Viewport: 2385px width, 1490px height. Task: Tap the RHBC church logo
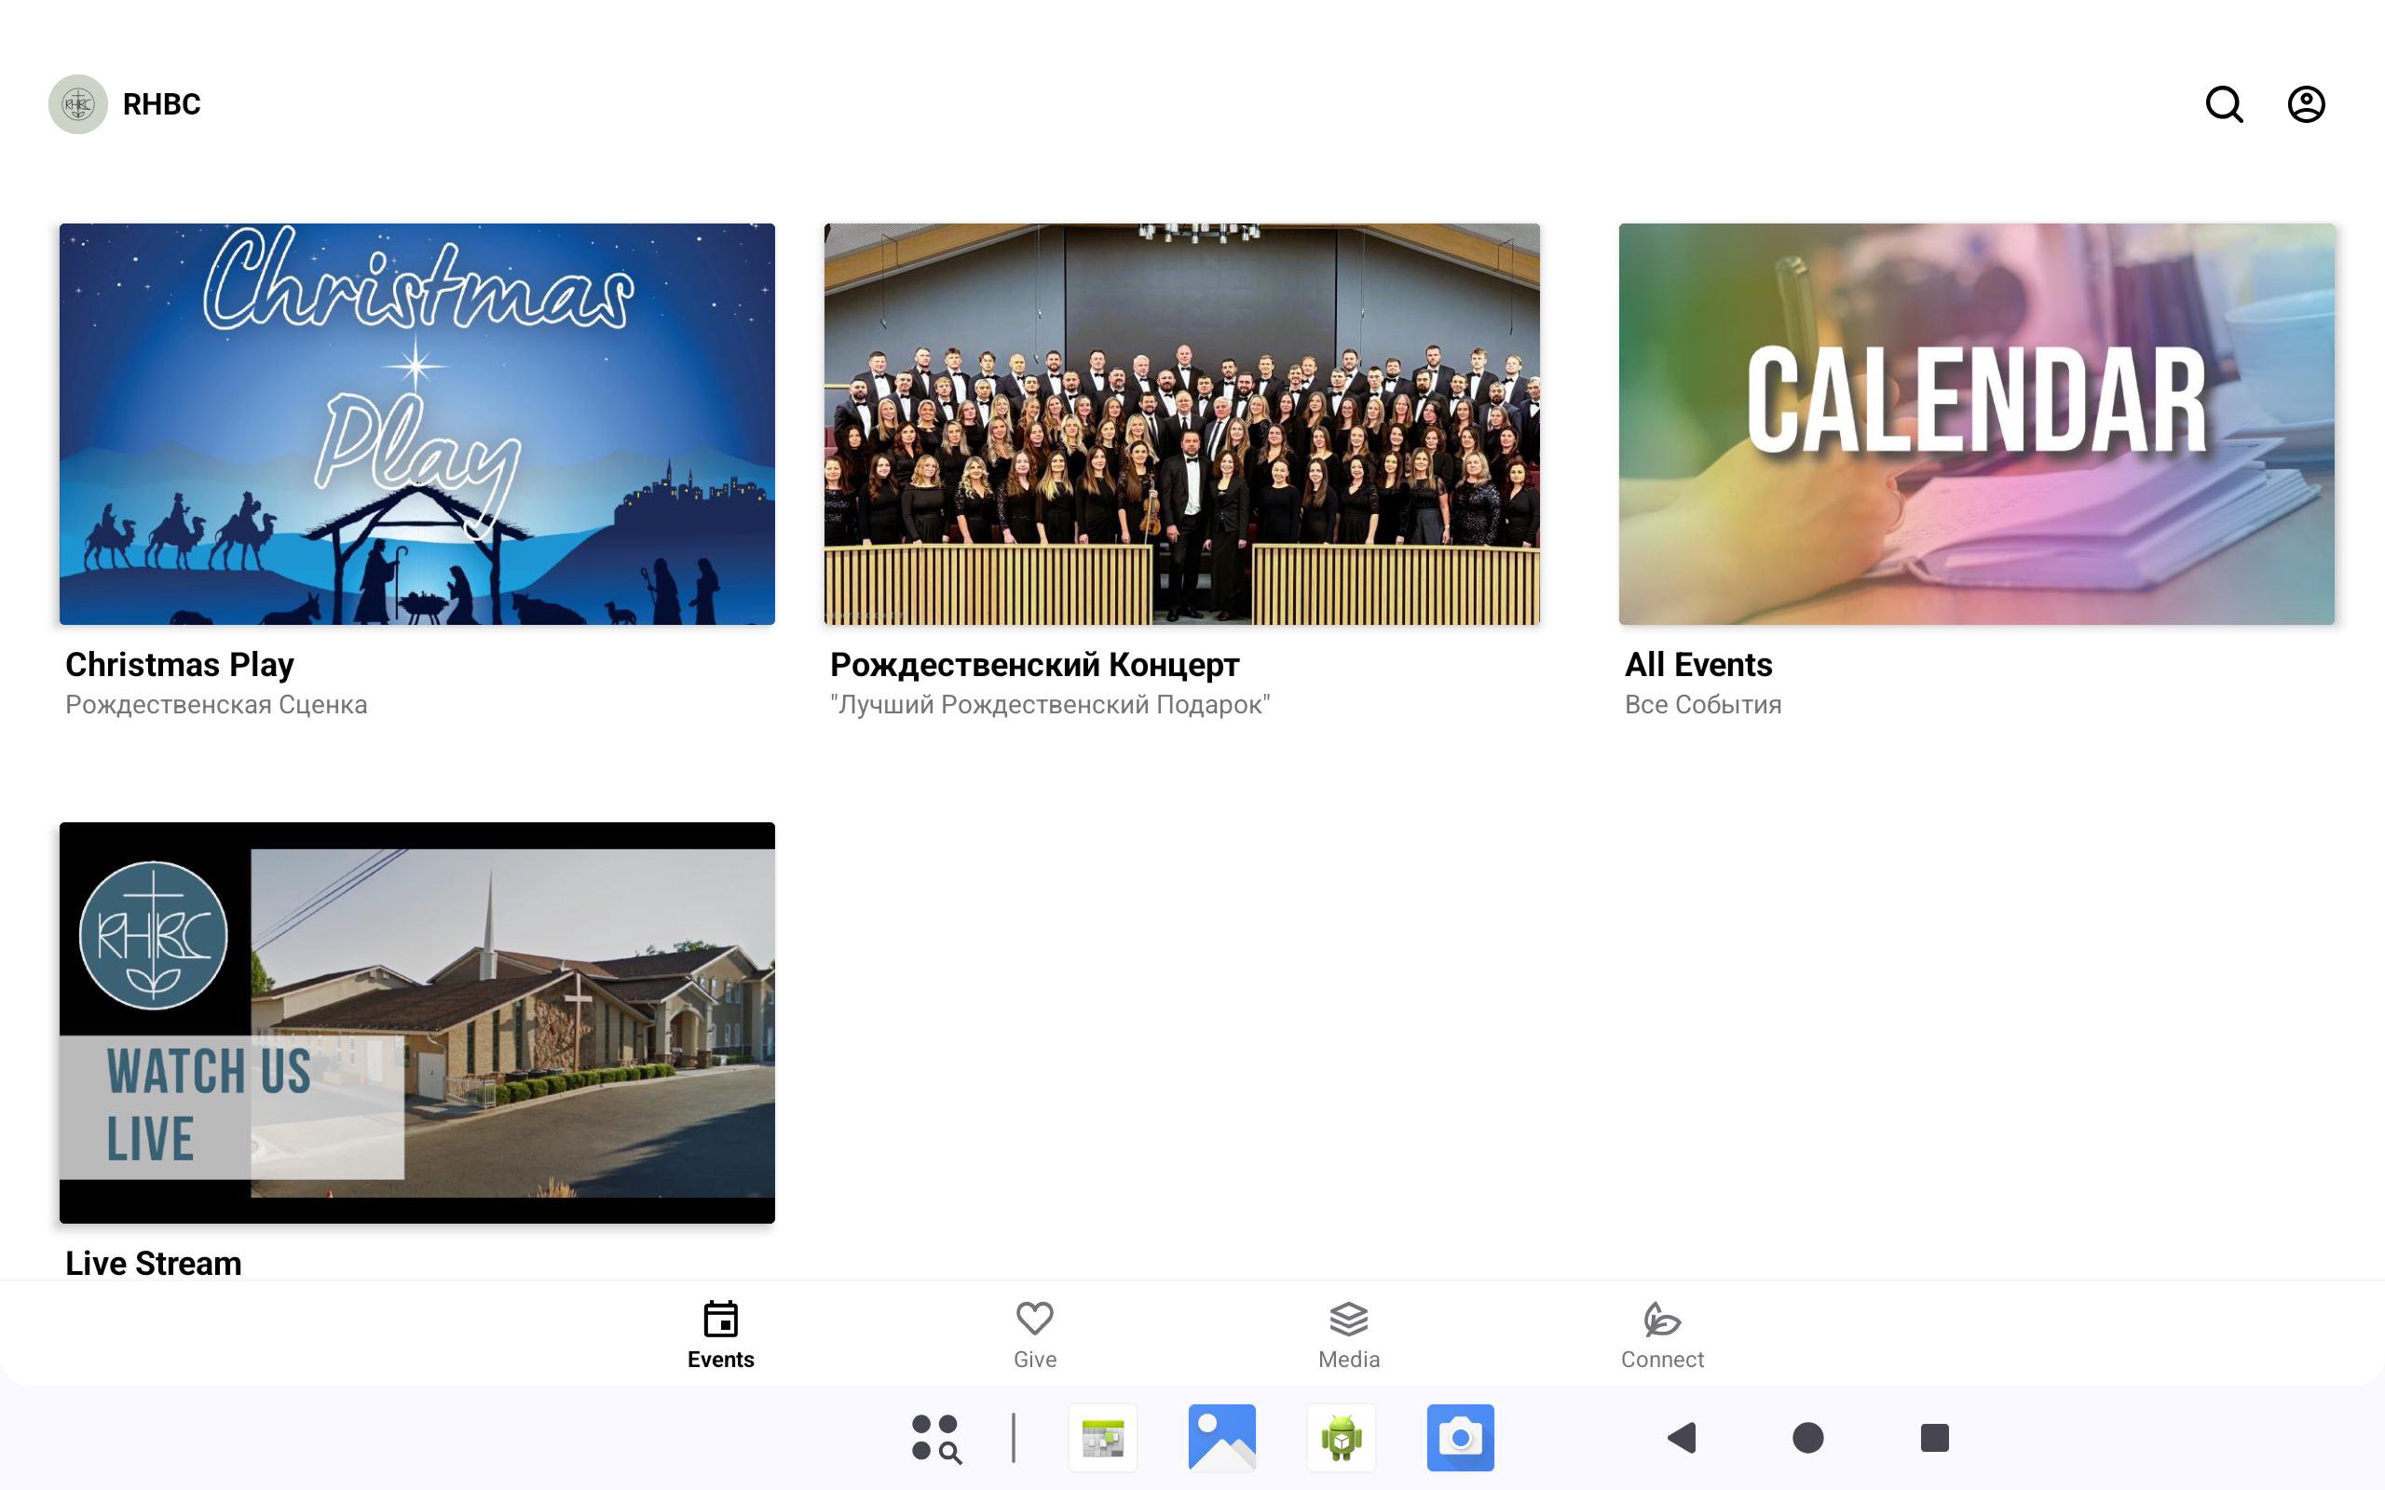click(78, 104)
